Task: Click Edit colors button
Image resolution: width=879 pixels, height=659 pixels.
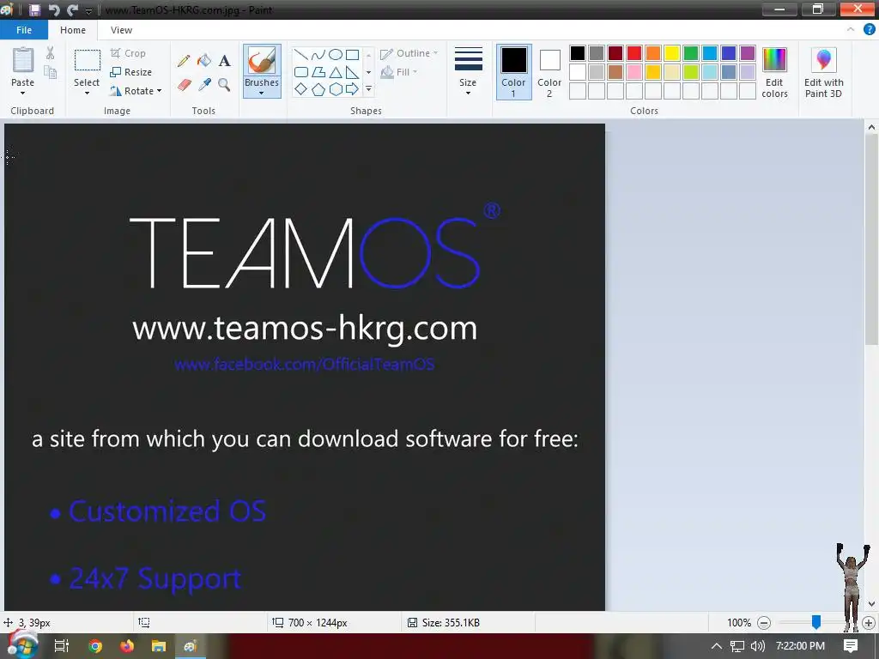Action: tap(775, 72)
